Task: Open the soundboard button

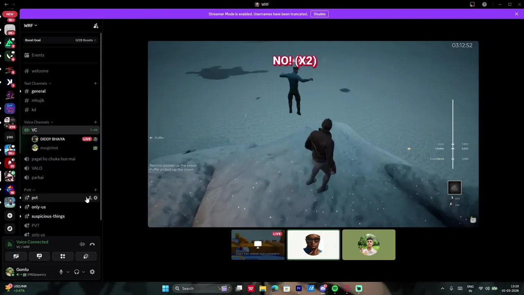Action: [x=86, y=256]
